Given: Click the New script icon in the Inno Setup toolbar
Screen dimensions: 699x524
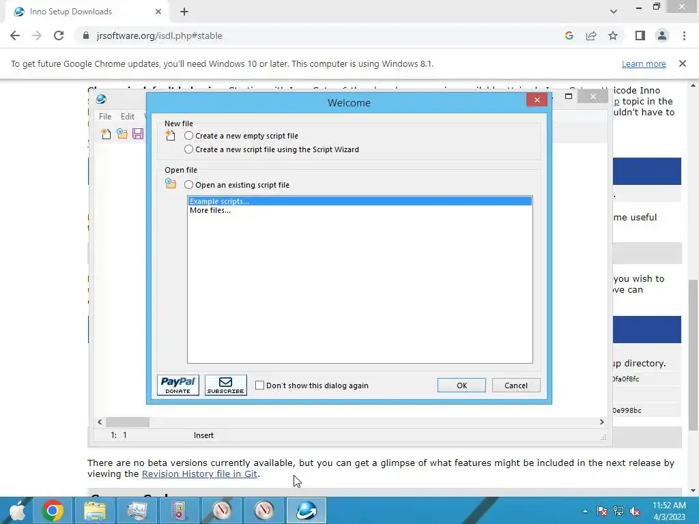Looking at the screenshot, I should coord(106,134).
